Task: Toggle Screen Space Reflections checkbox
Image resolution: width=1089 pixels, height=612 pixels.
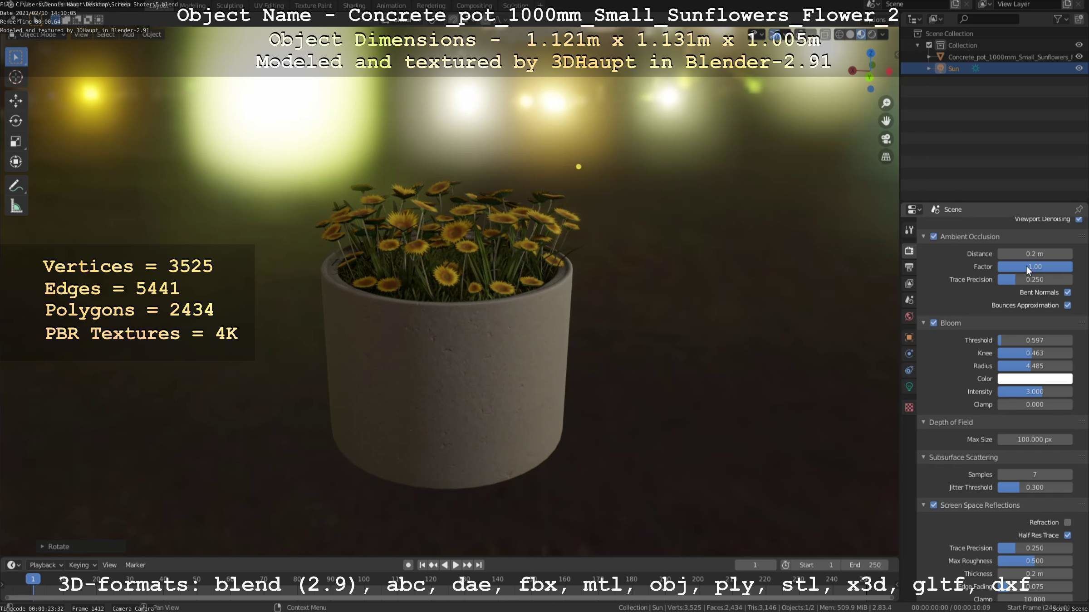Action: [933, 505]
